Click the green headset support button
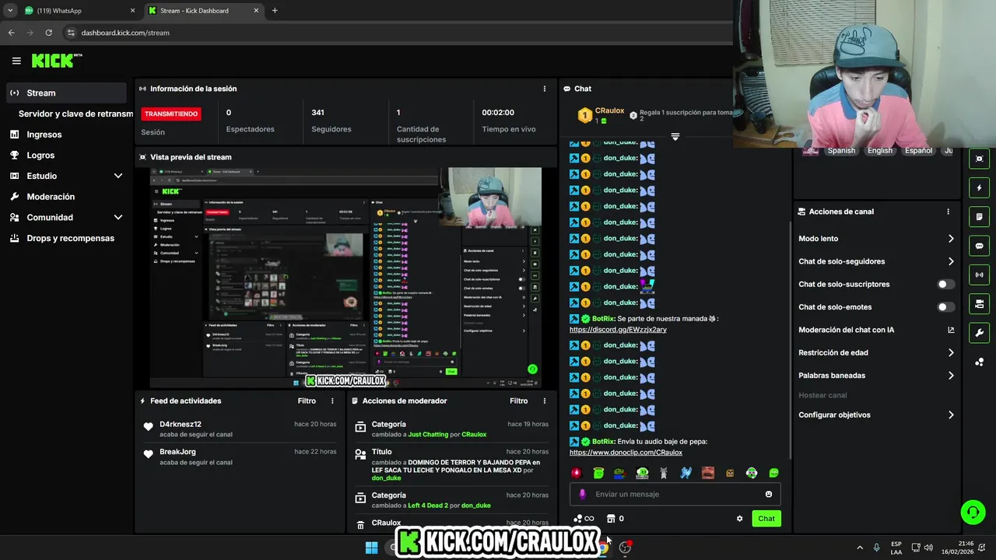The width and height of the screenshot is (996, 560). tap(973, 512)
